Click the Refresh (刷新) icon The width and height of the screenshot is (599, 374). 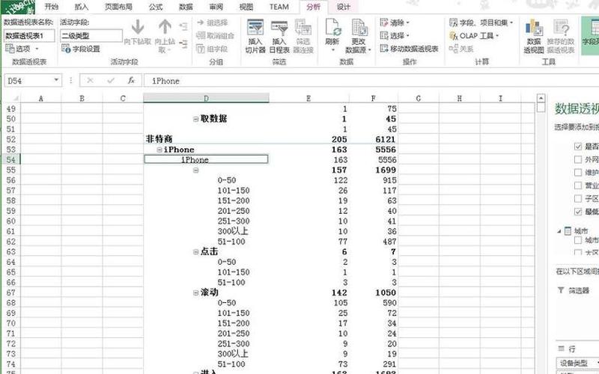pos(332,28)
